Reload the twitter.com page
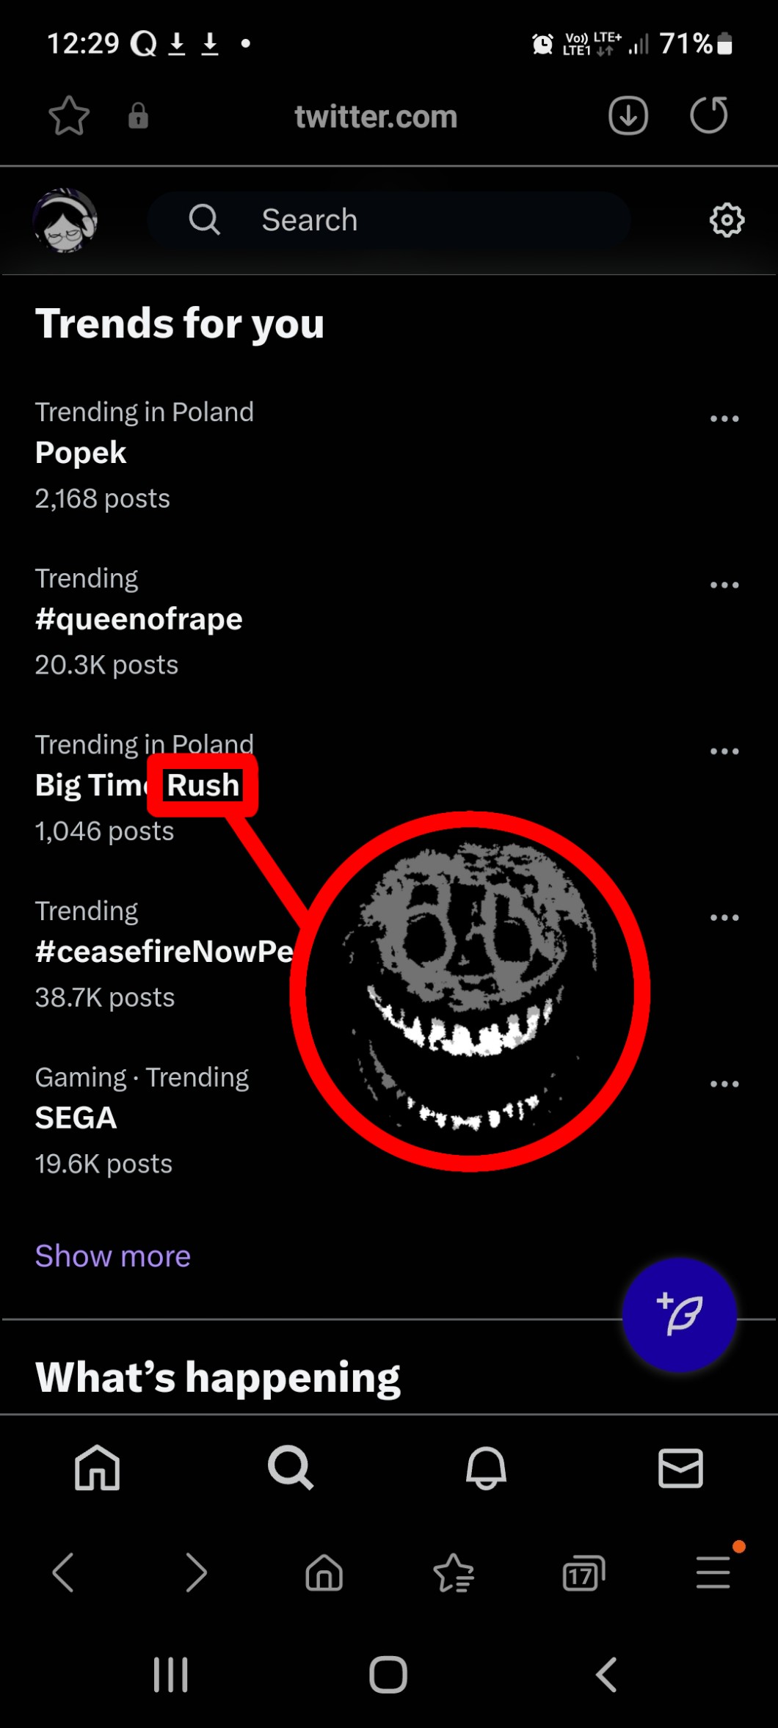 click(x=709, y=115)
